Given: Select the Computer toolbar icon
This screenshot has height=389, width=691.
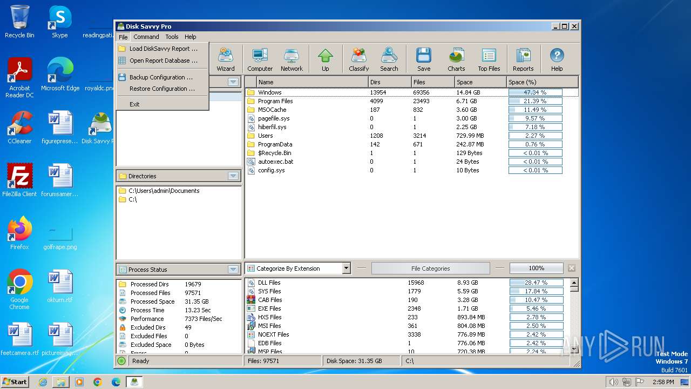Looking at the screenshot, I should tap(260, 59).
